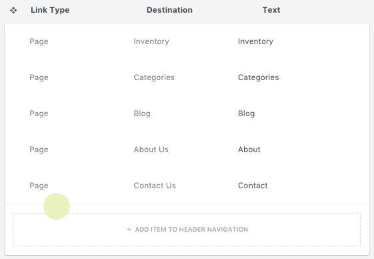Edit the Contact link text
This screenshot has width=374, height=259.
[x=253, y=186]
